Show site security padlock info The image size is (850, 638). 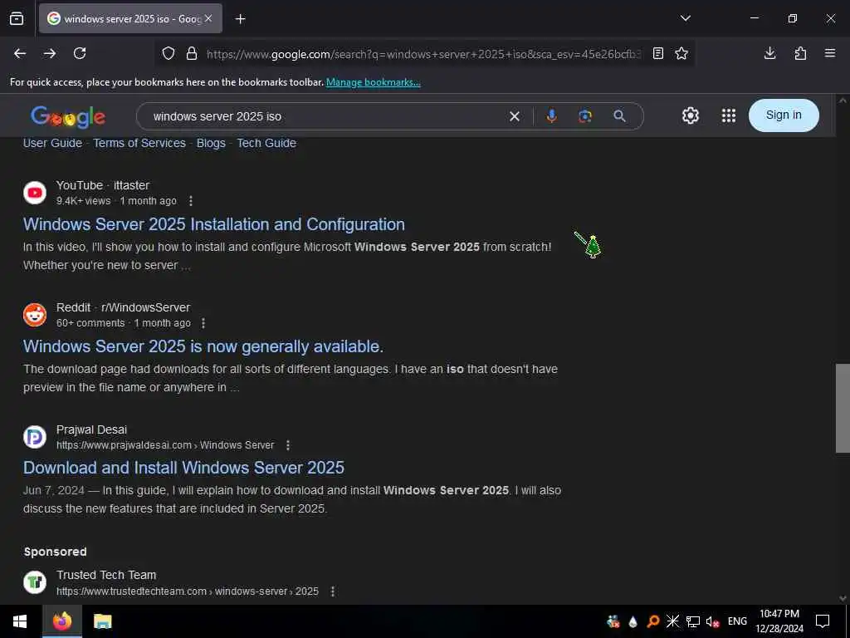[x=192, y=53]
